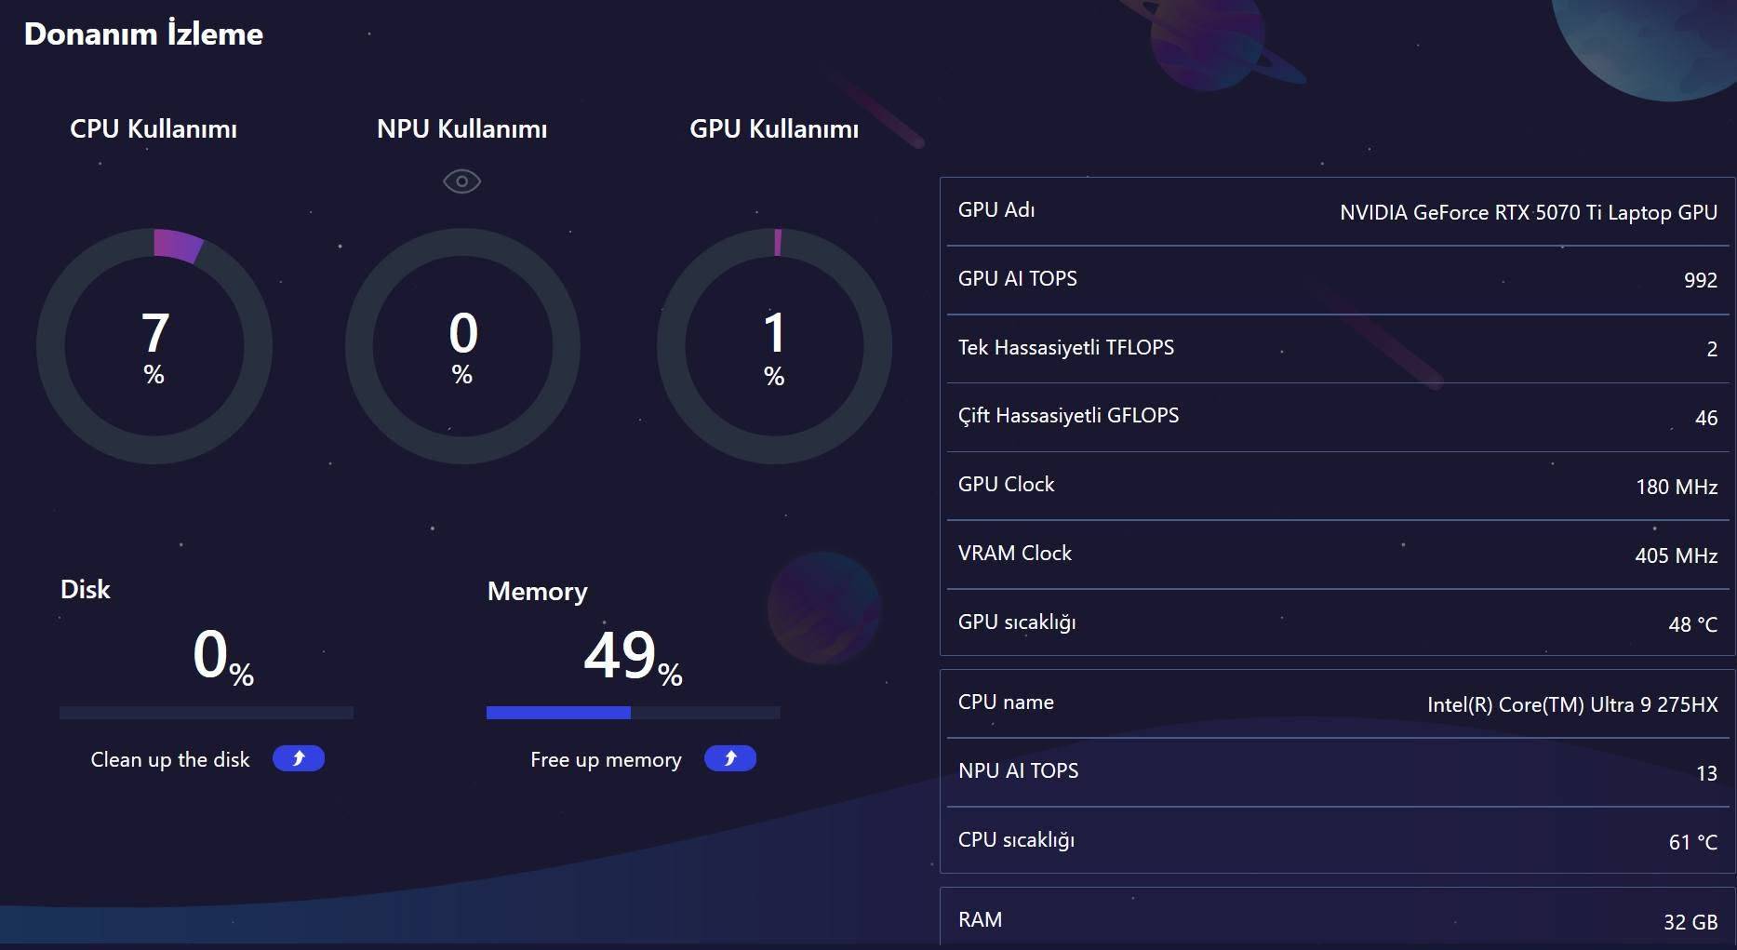This screenshot has width=1737, height=950.
Task: Click the GPU AI TOPS label
Action: click(x=1018, y=279)
